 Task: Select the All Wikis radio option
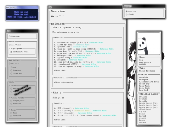(10, 45)
